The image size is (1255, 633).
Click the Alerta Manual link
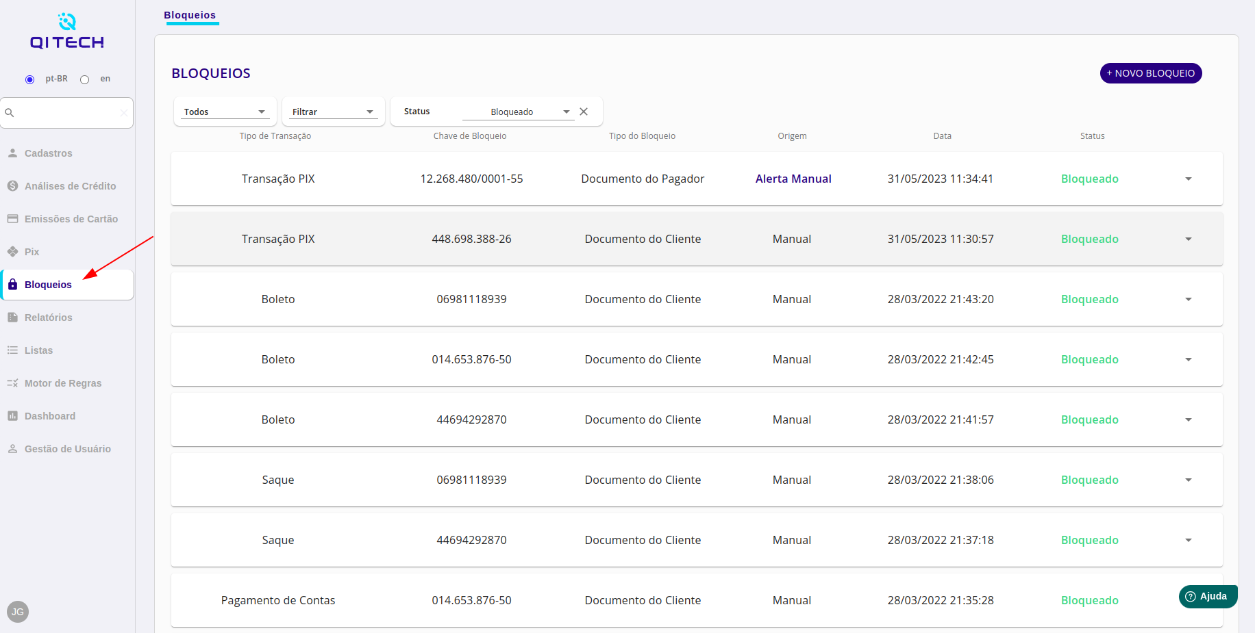pos(793,179)
